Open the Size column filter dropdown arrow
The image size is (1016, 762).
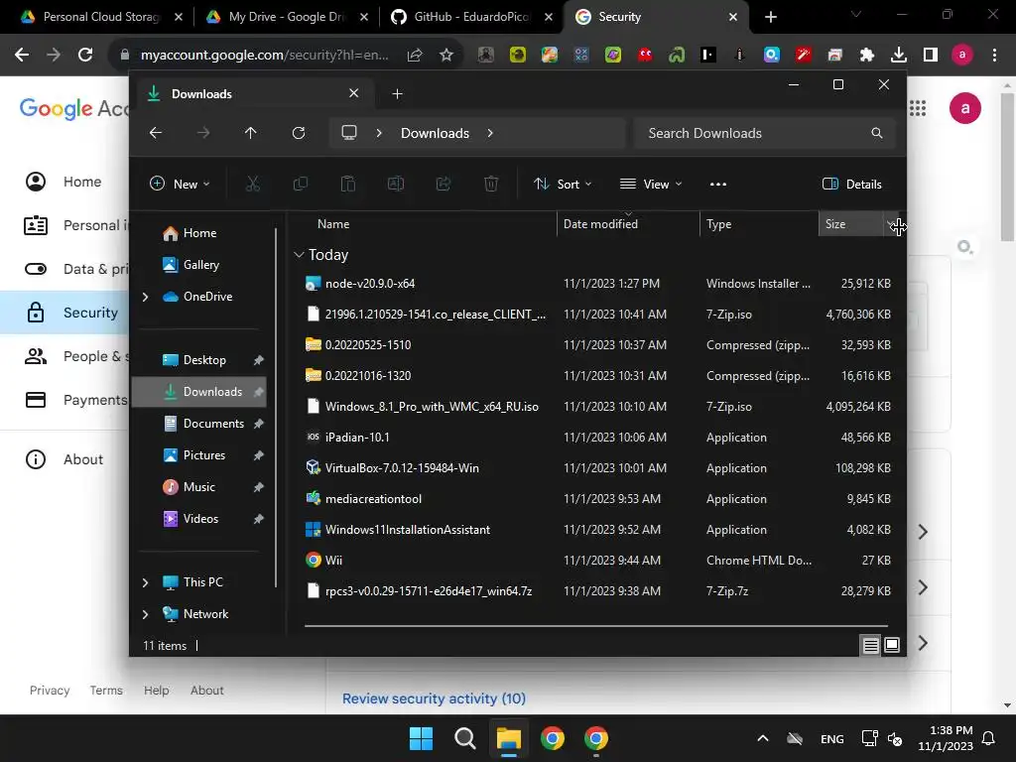pos(890,224)
